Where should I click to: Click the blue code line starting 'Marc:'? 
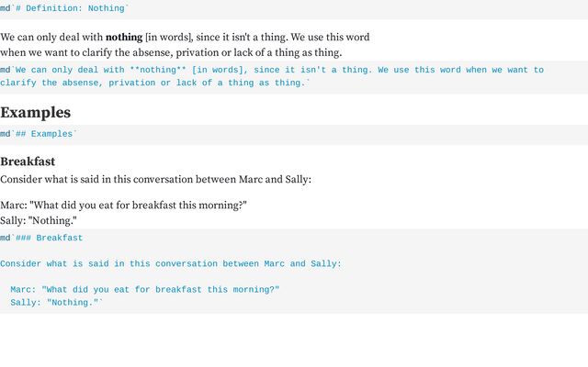pos(145,290)
